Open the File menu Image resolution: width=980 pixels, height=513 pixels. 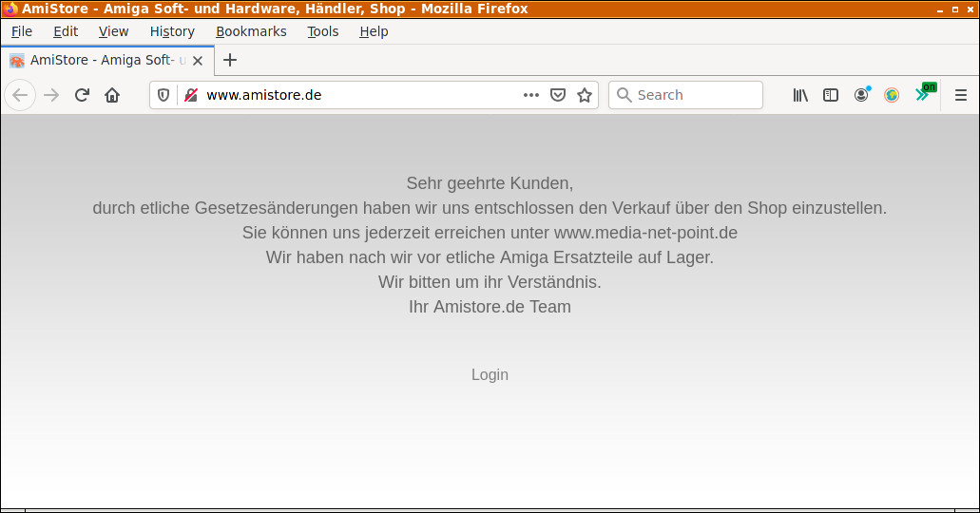tap(22, 31)
